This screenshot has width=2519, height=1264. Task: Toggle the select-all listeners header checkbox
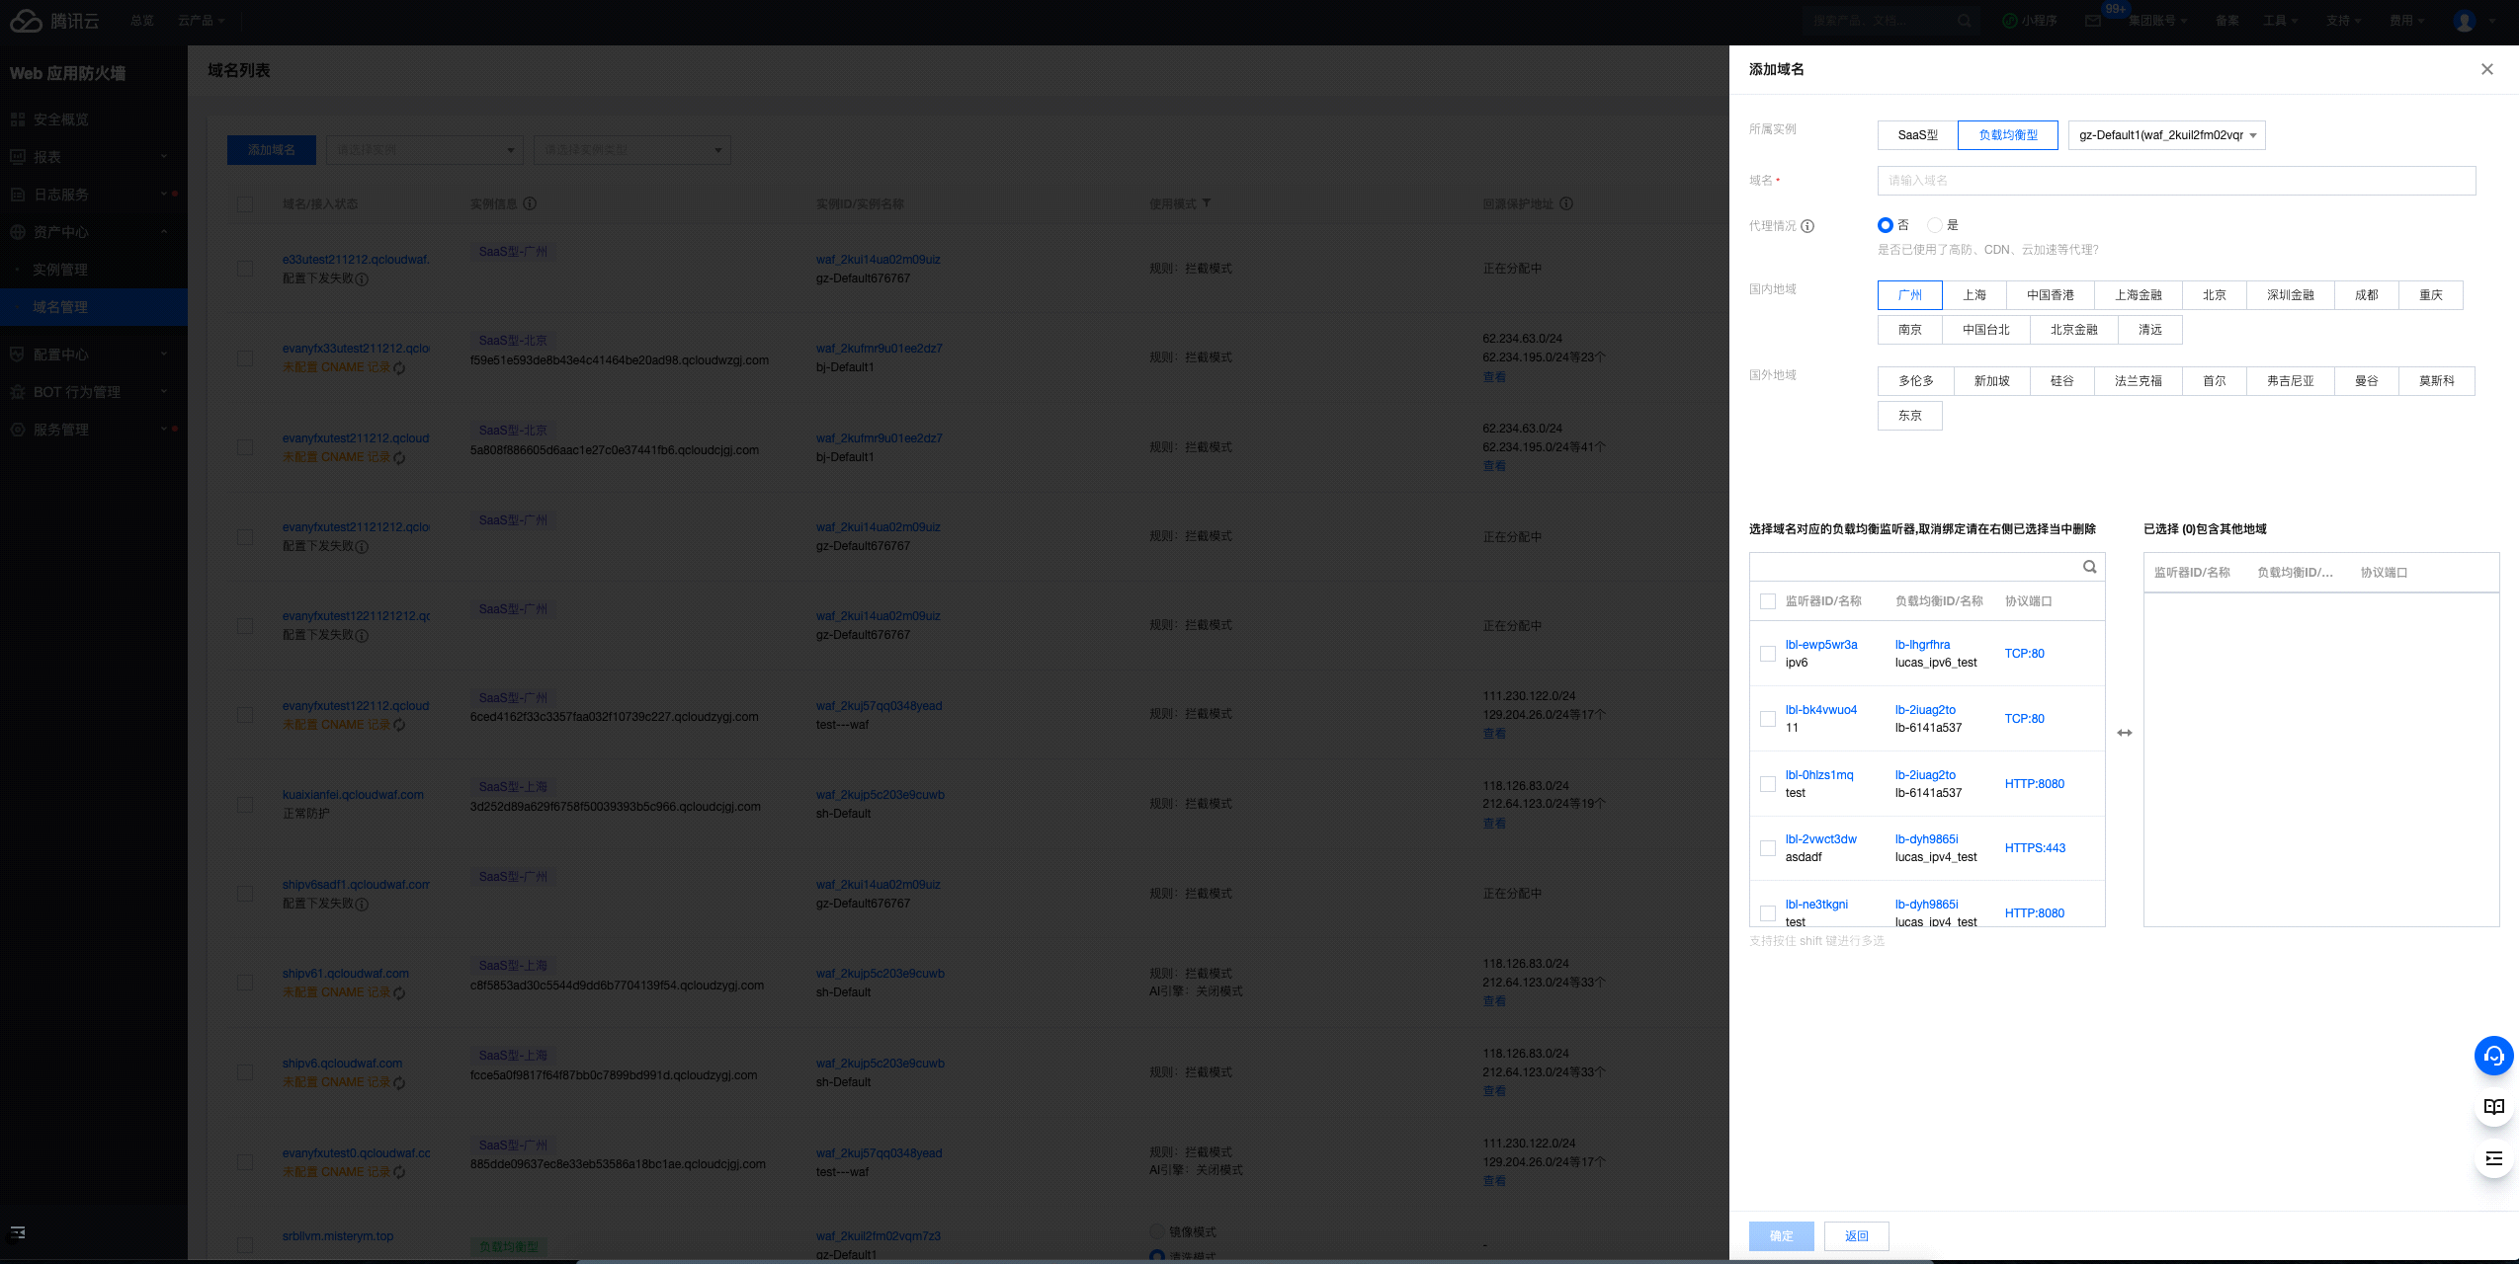pos(1768,601)
